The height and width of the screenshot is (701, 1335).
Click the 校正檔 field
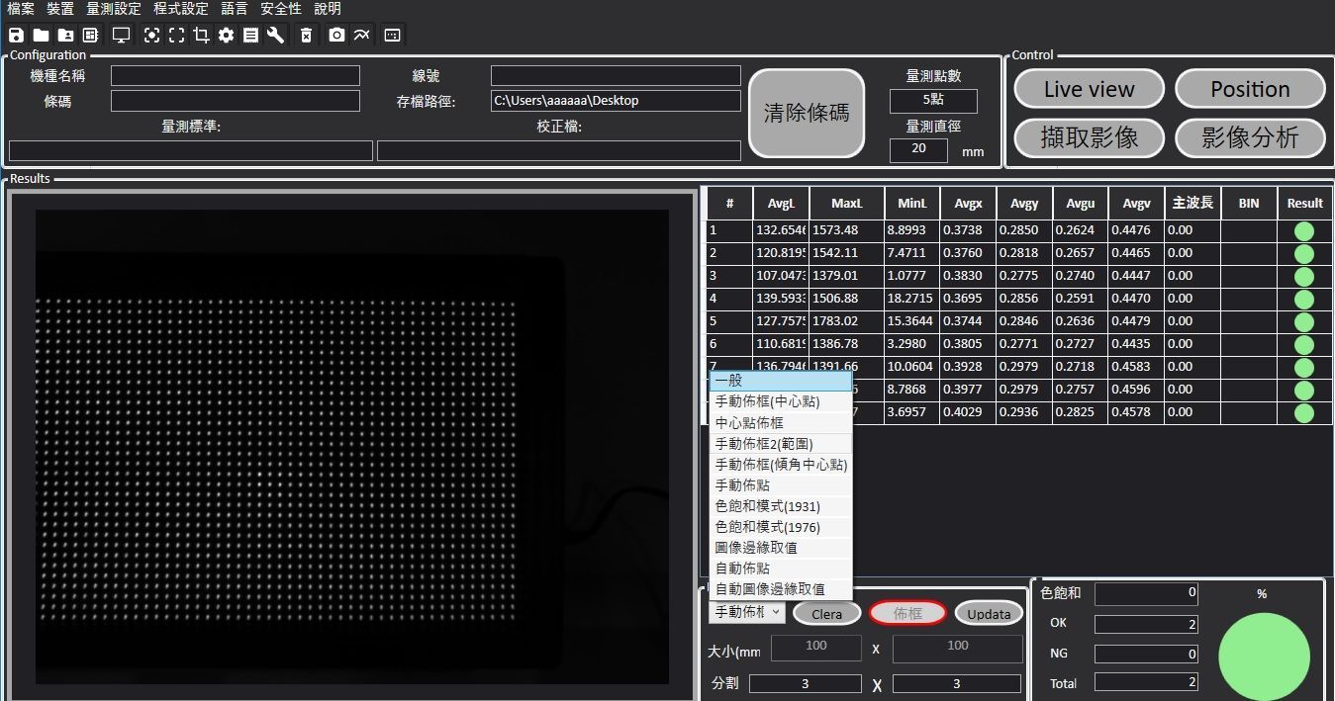559,150
